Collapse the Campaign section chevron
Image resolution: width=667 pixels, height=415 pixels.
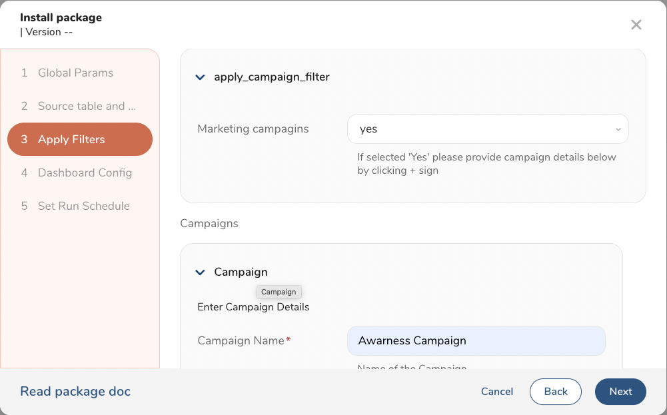click(200, 272)
